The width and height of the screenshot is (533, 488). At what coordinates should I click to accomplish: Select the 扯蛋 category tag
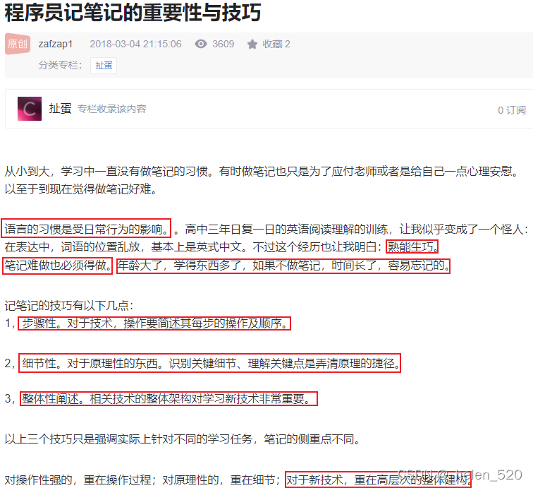104,66
